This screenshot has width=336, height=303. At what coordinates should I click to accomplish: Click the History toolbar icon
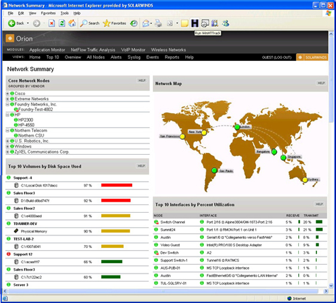coord(134,23)
